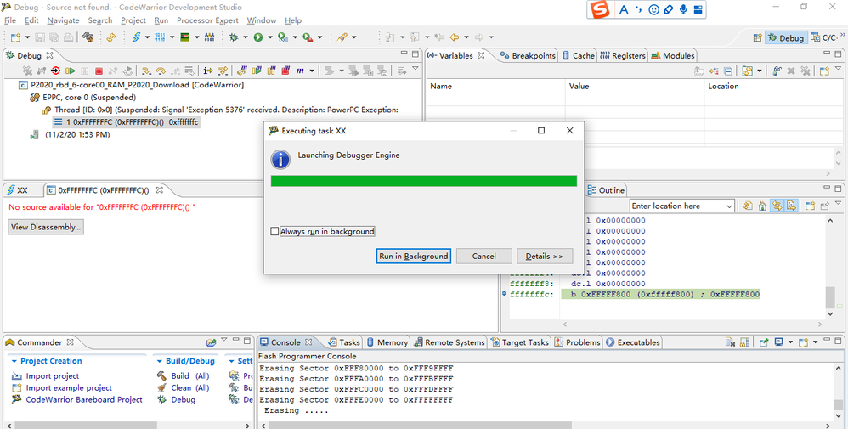Expand the Debug launch dropdown arrow

tap(245, 37)
